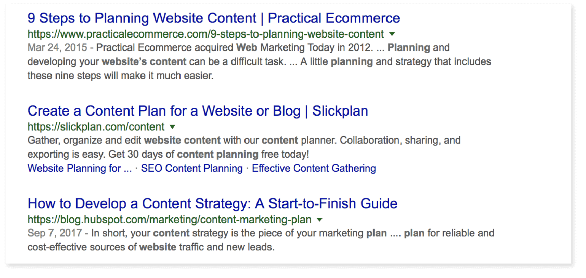Open the "How to Develop a Content Strategy" guide
Screen dimensions: 586x278
pos(212,203)
